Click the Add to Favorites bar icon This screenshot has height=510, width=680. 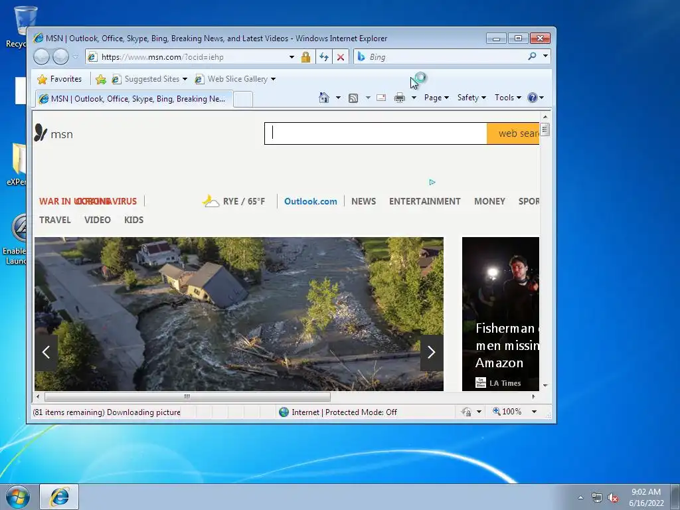101,80
